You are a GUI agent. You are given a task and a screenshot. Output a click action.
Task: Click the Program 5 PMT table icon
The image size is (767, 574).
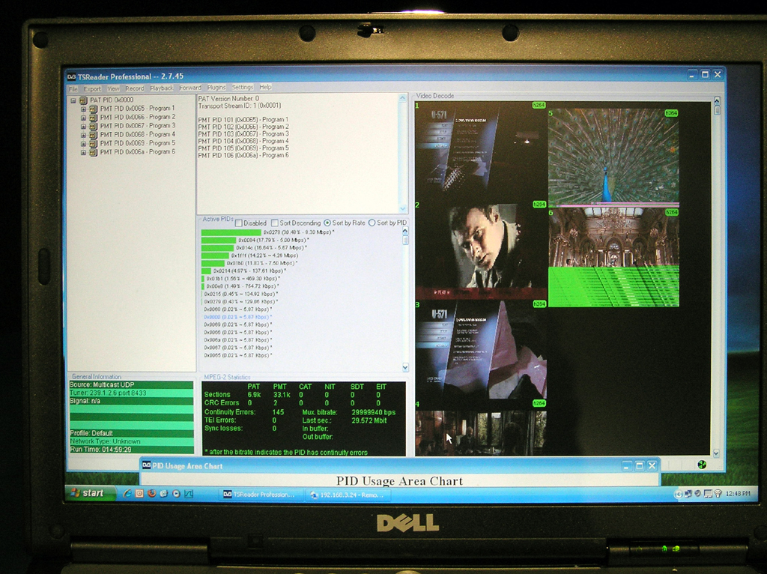click(93, 144)
